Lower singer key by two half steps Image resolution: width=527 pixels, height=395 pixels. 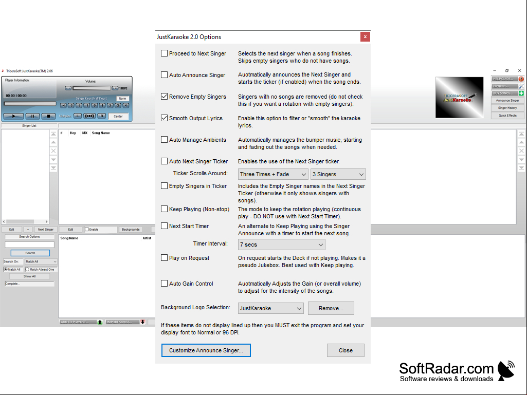pyautogui.click(x=79, y=105)
